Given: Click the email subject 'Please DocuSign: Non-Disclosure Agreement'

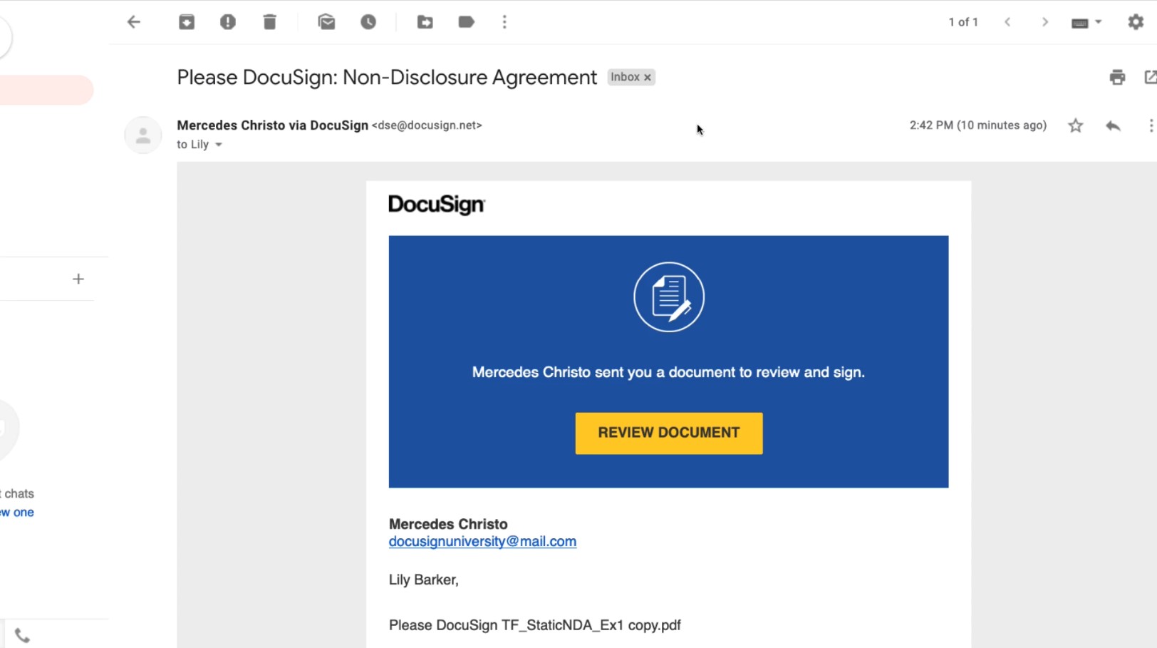Looking at the screenshot, I should point(387,77).
